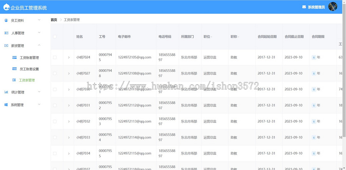Image resolution: width=346 pixels, height=170 pixels.
Task: Expand row details for 小明7030
Action: click(69, 89)
